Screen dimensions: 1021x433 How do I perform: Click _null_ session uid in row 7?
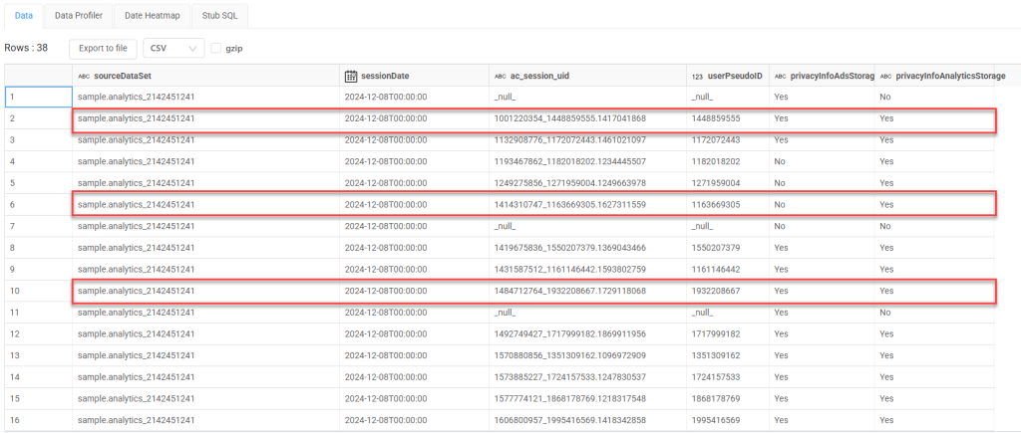tap(505, 226)
